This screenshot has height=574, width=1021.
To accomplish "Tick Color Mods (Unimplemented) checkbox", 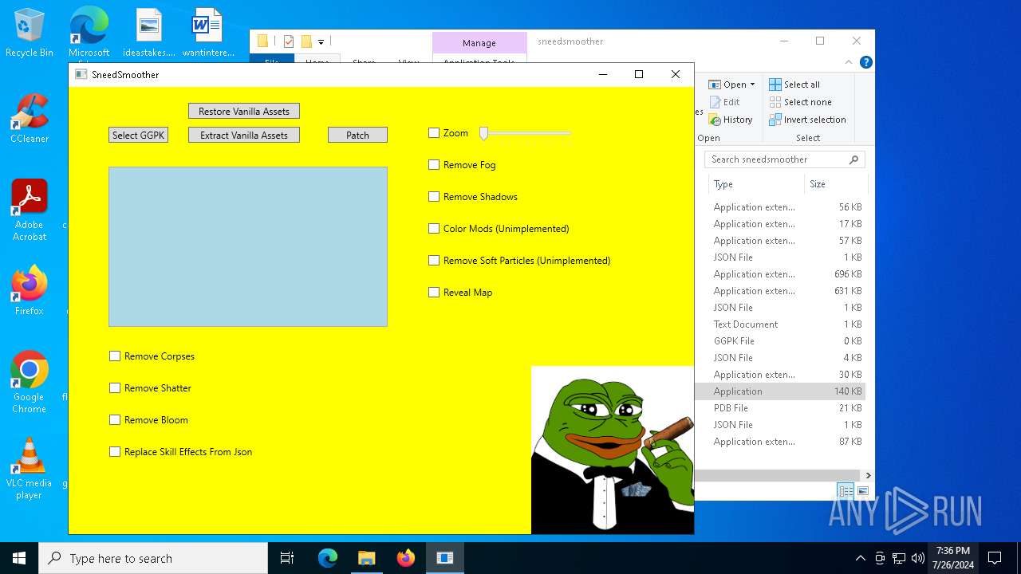I will tap(434, 229).
